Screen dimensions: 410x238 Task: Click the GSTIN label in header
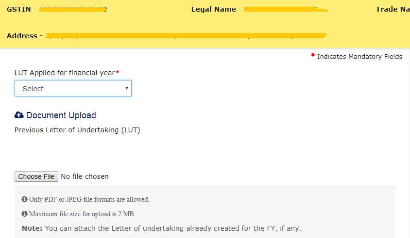pos(18,9)
